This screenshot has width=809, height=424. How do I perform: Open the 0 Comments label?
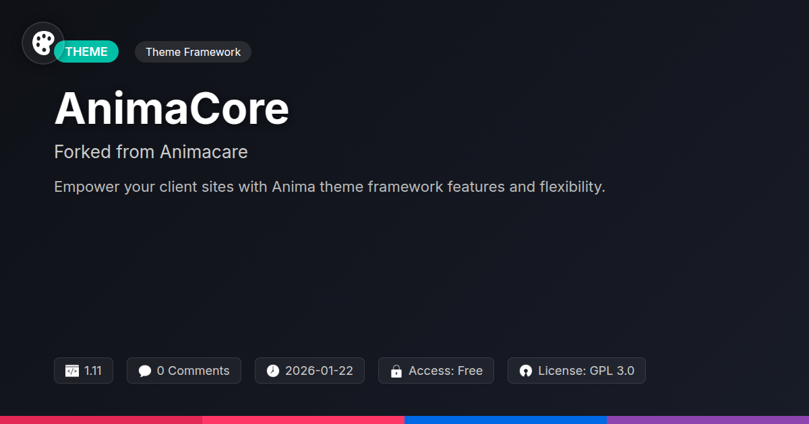click(193, 371)
